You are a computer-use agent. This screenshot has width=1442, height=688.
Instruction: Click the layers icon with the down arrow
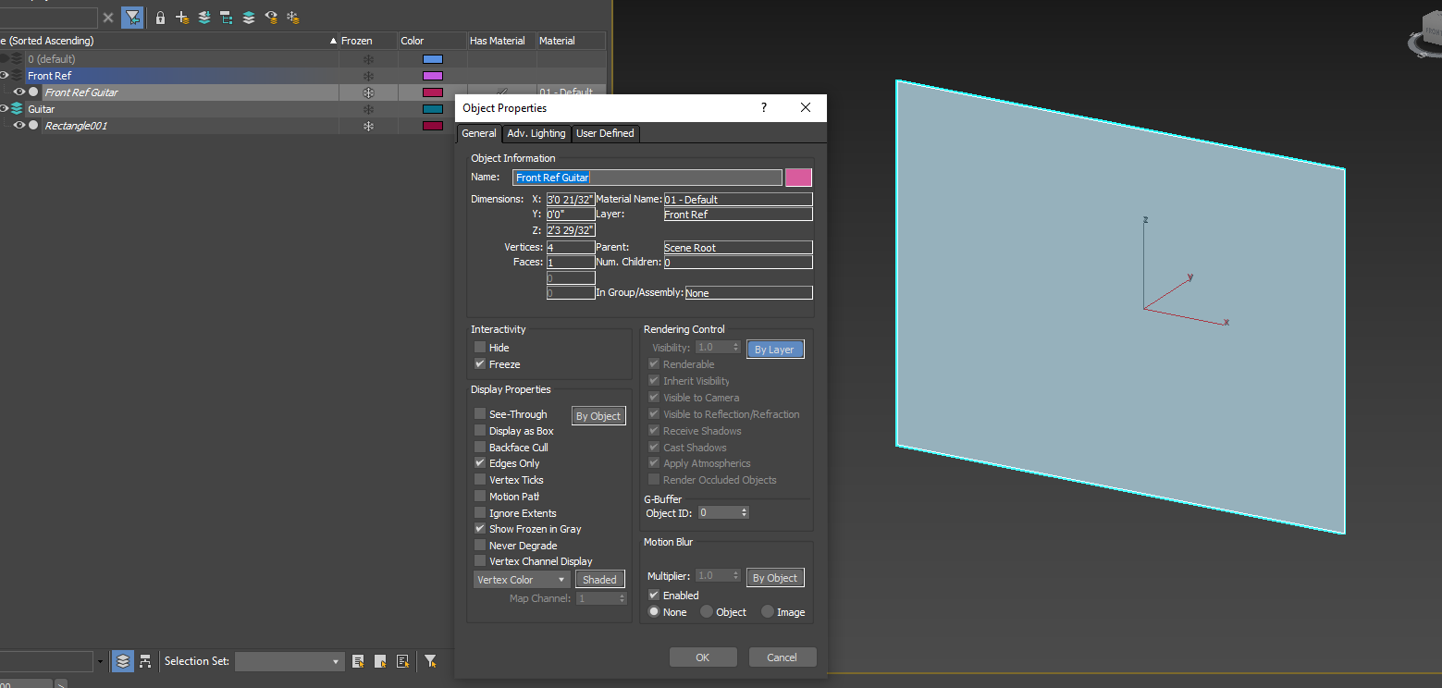pyautogui.click(x=204, y=18)
